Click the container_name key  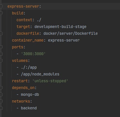click(x=28, y=40)
